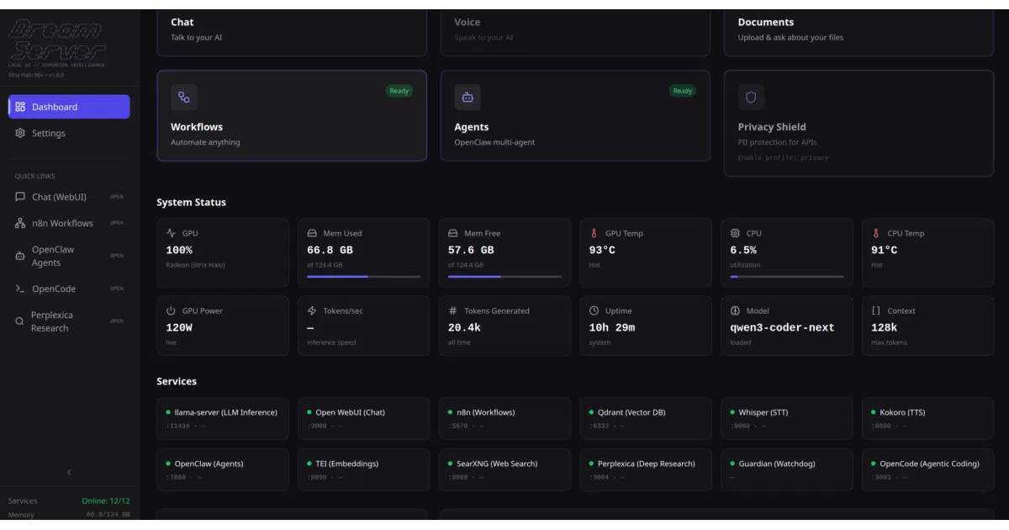
Task: Click the Ready badge on the Workflows card
Action: [399, 91]
